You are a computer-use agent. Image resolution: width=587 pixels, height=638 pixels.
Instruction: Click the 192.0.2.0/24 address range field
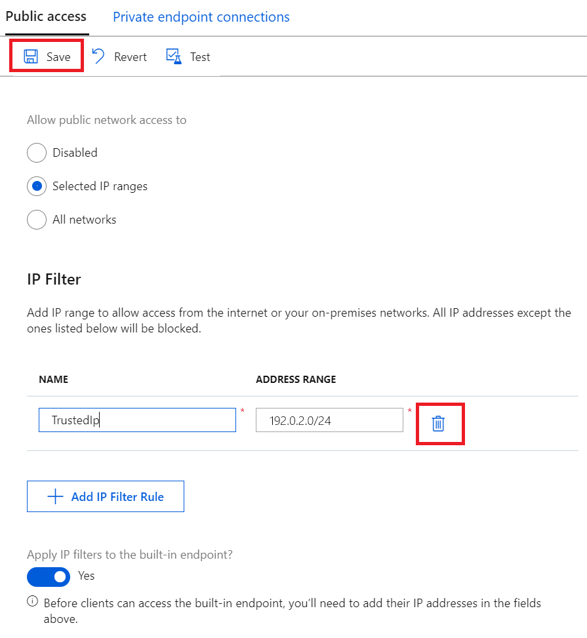(x=329, y=420)
